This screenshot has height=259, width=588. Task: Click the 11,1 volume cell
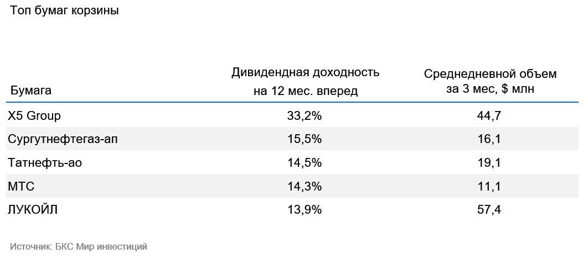tap(490, 187)
